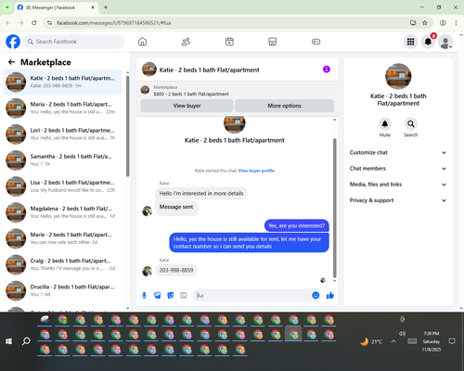Viewport: 464px width, 371px height.
Task: Open the notifications bell with red badge
Action: click(x=428, y=42)
